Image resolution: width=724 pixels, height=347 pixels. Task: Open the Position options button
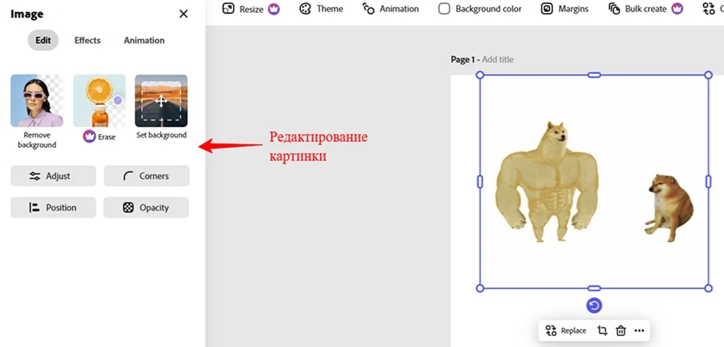pyautogui.click(x=53, y=207)
